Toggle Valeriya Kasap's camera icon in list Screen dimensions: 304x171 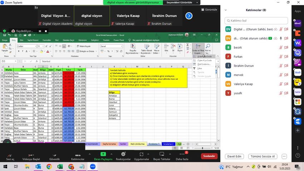pos(286,84)
